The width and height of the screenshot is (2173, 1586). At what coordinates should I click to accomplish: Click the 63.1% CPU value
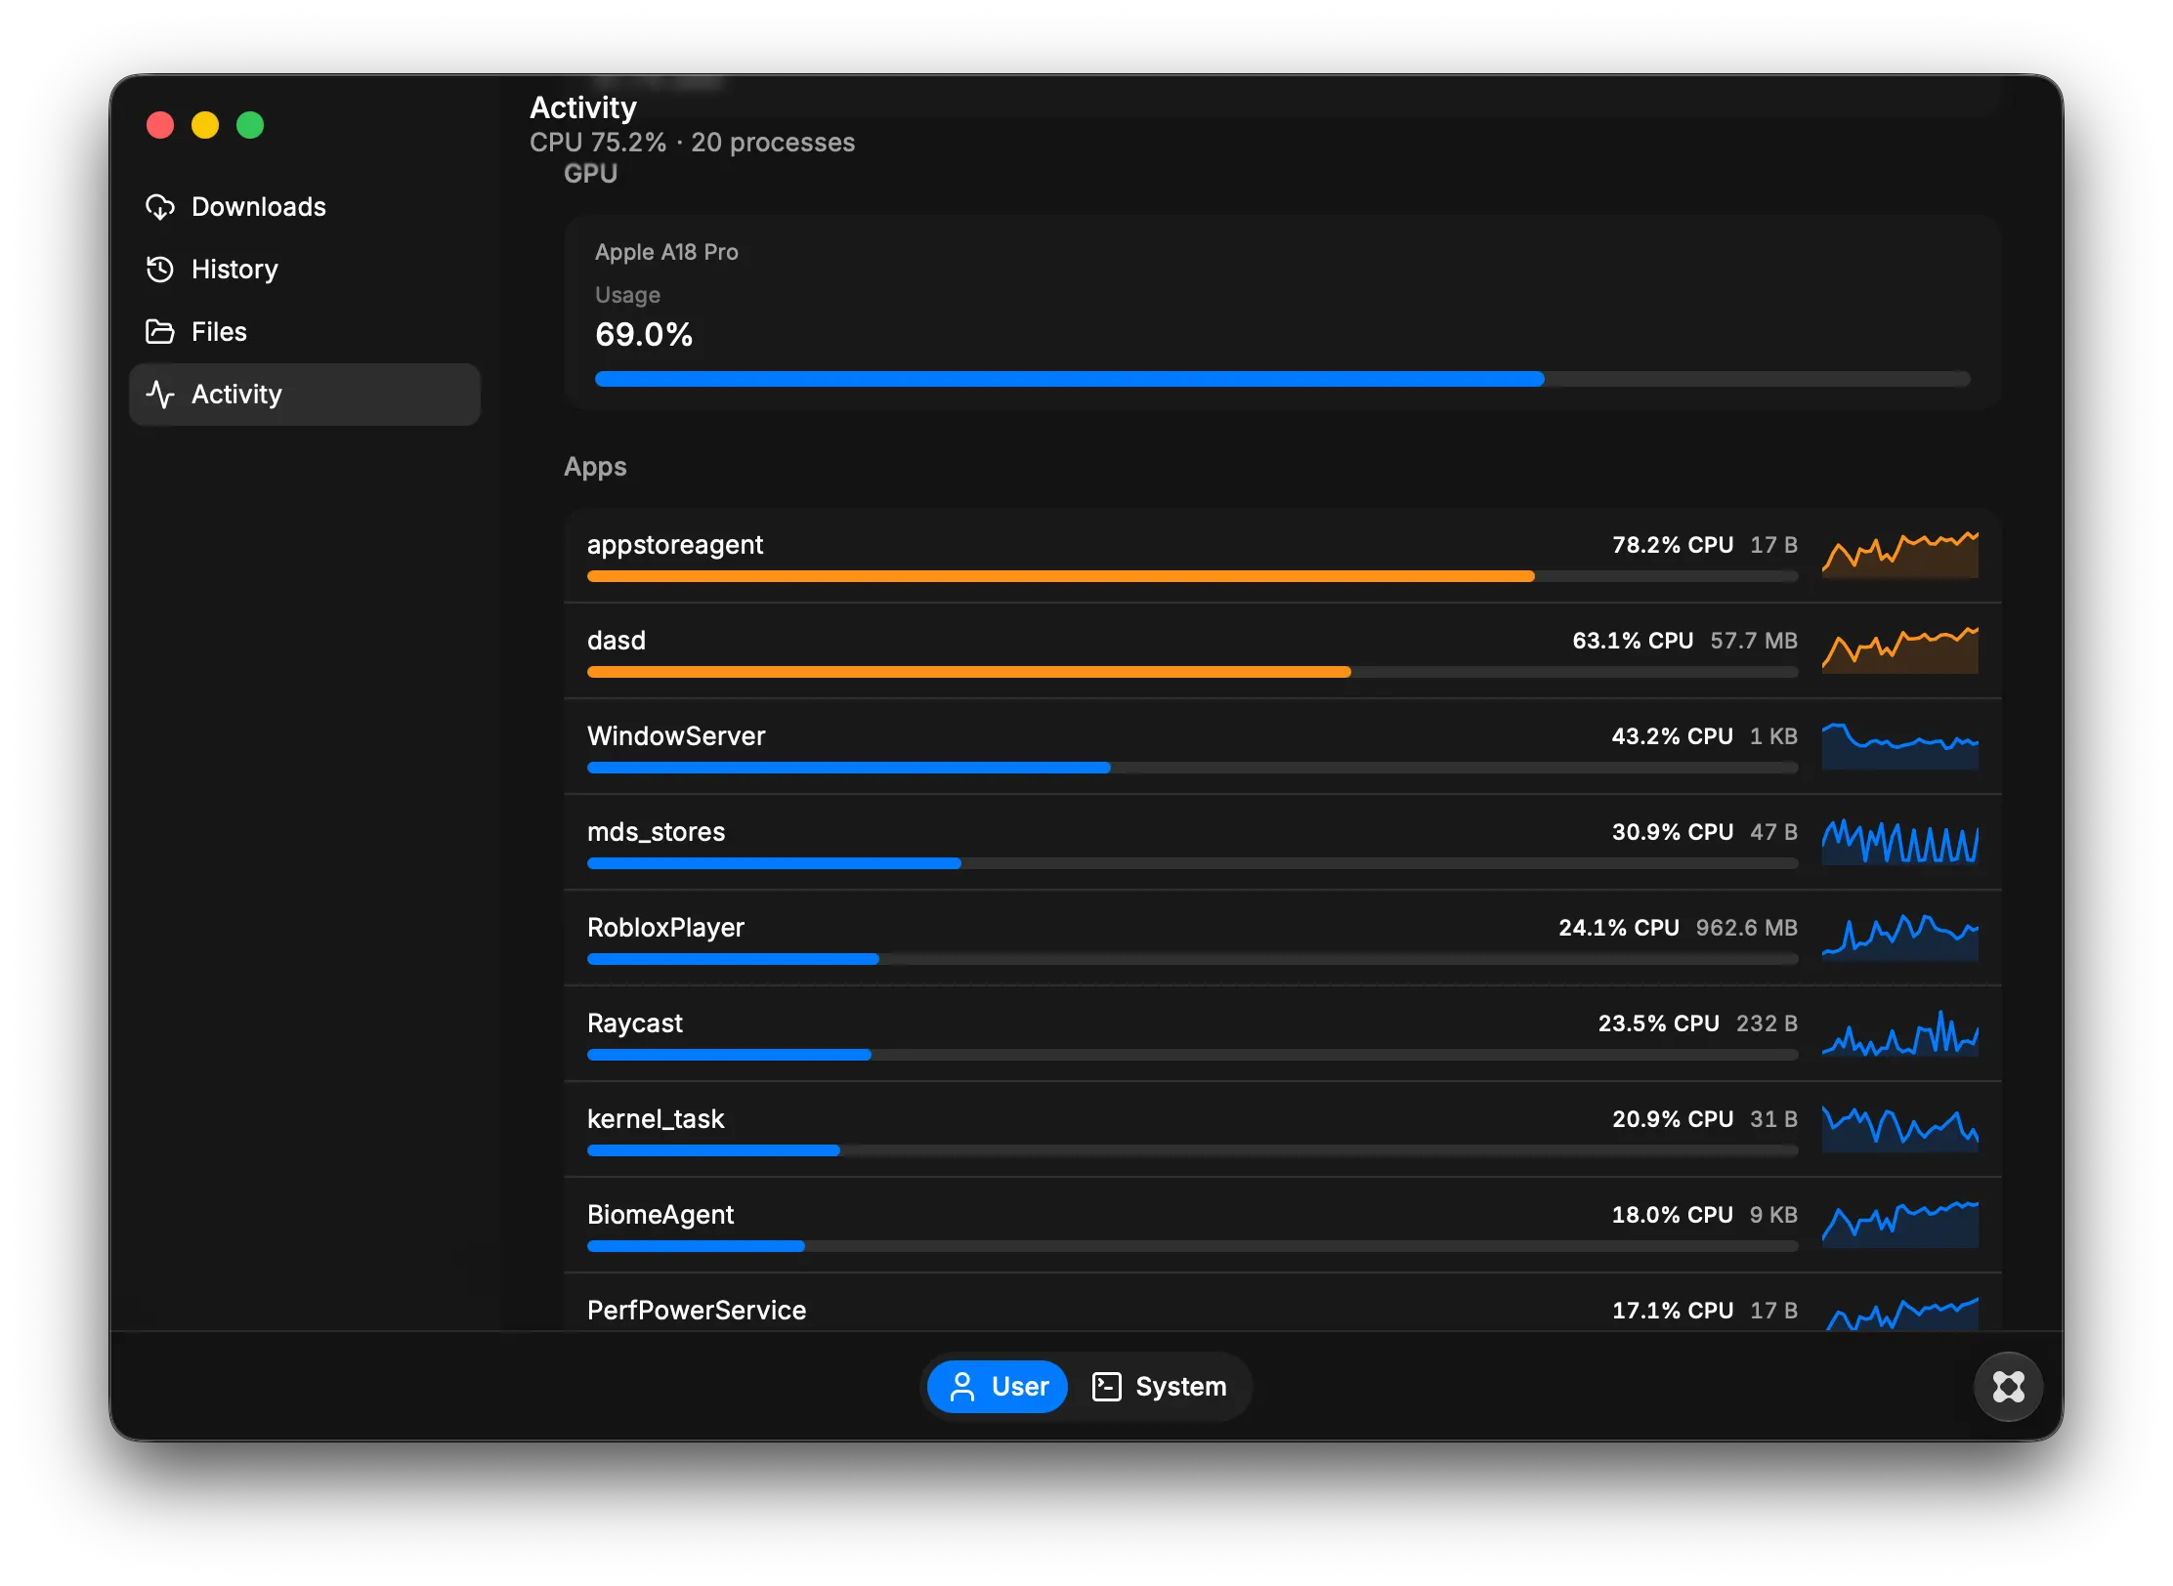1633,641
